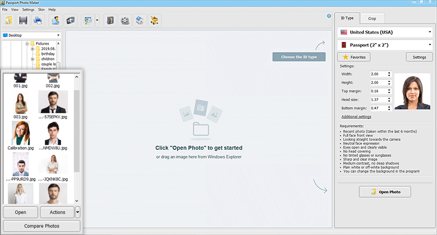Click the help book toolbar icon
Viewport: 437px width, 235px height.
tap(110, 20)
